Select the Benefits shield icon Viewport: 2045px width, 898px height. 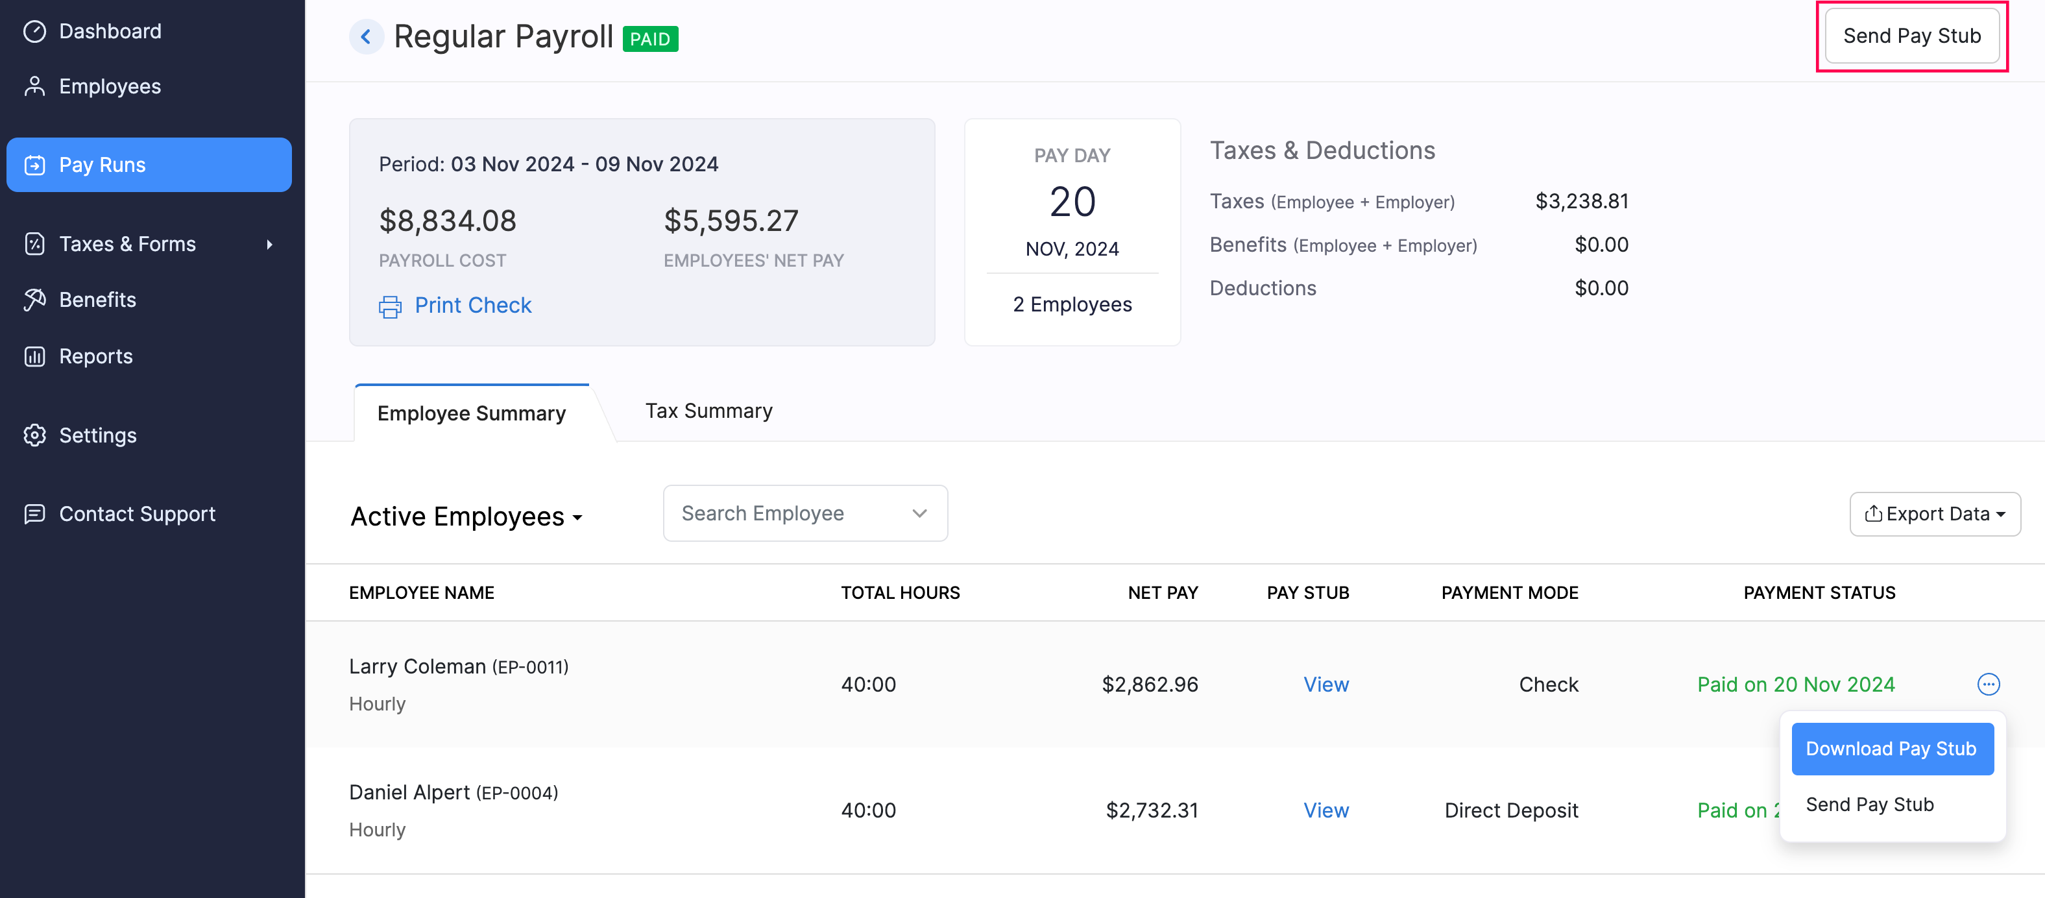35,299
